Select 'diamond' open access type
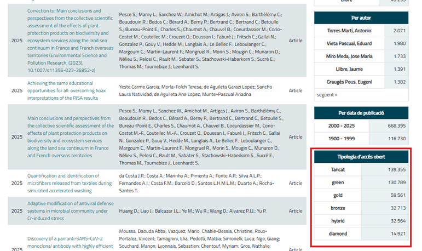Viewport: 422px width, 251px height. click(338, 234)
